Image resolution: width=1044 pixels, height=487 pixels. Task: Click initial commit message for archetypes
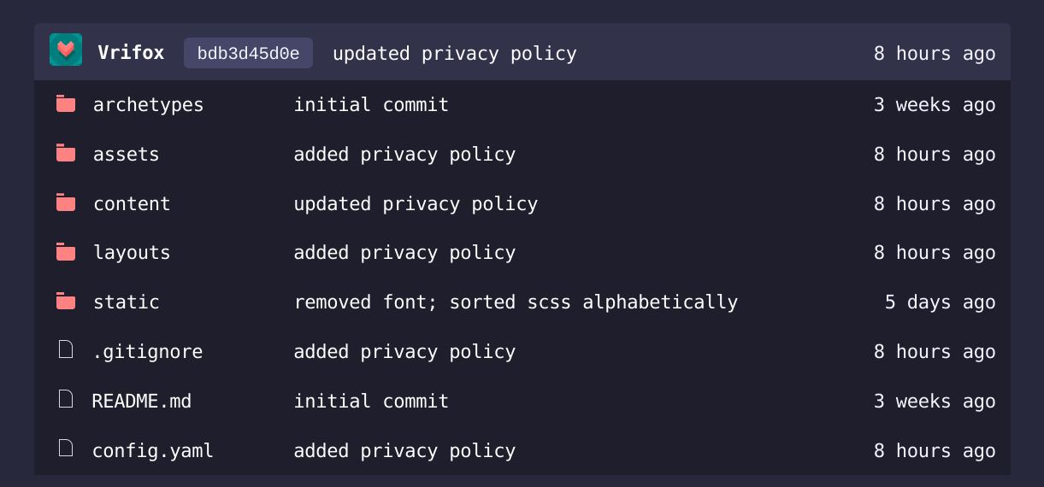(371, 105)
